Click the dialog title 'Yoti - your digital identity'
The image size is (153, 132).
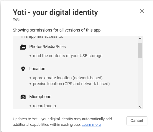(x=55, y=12)
